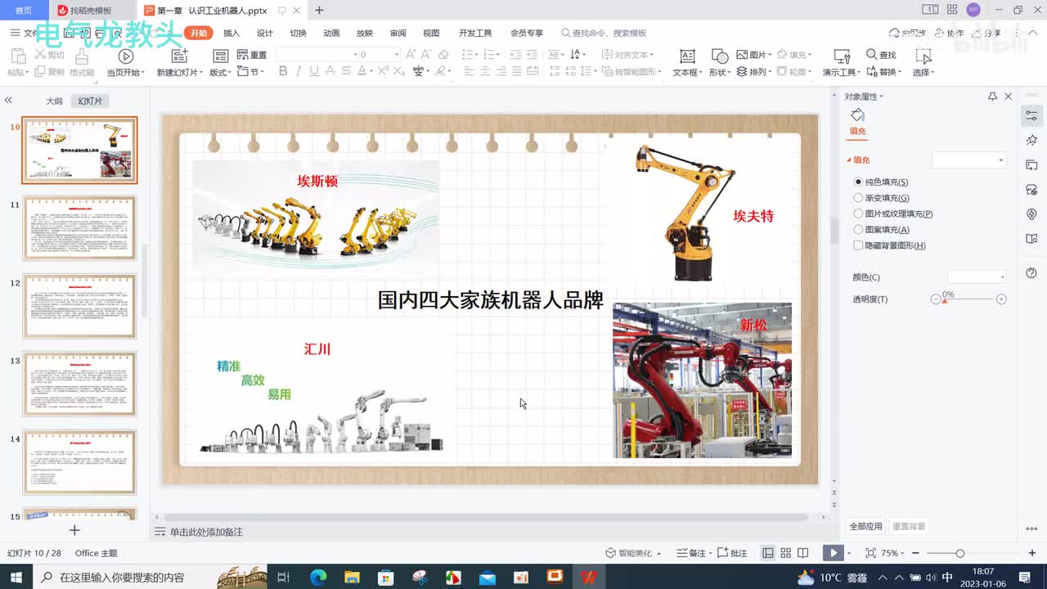
Task: Click the Fill bucket icon in properties pane
Action: tap(857, 115)
